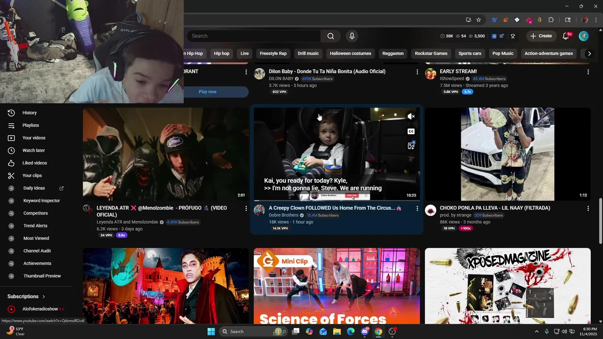Image resolution: width=603 pixels, height=339 pixels.
Task: Open Trend Alerts
Action: [36, 226]
